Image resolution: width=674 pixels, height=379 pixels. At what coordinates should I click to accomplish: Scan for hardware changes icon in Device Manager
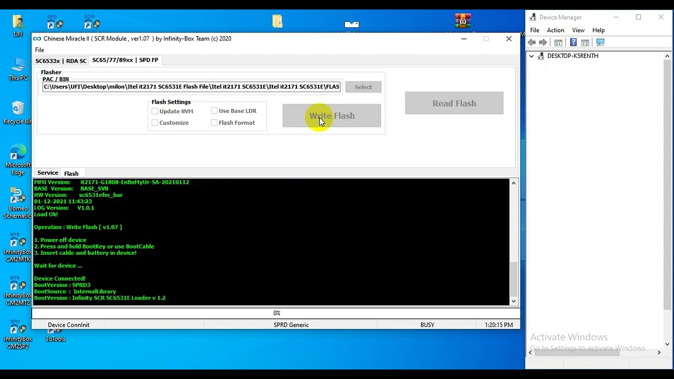click(600, 43)
